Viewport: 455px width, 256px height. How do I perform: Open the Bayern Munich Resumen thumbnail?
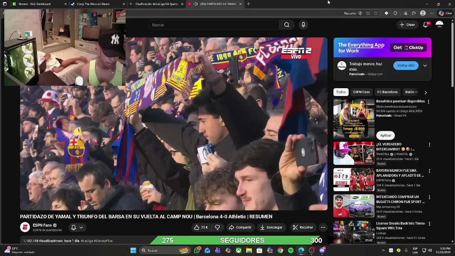354,180
